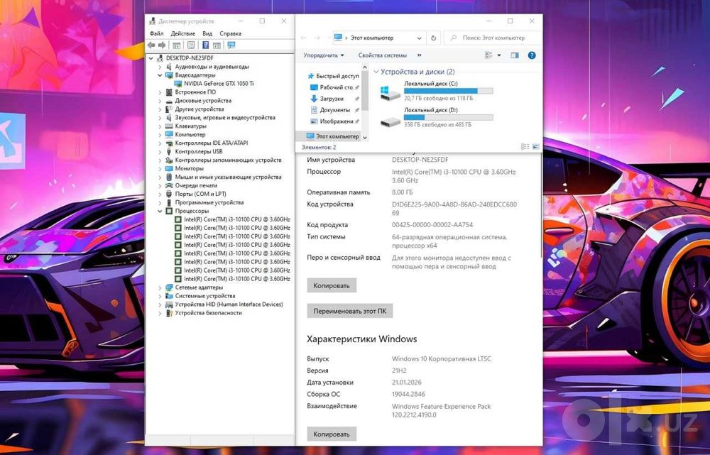The height and width of the screenshot is (455, 710).
Task: Click the Local Disk (C:) usage bar
Action: 448,91
